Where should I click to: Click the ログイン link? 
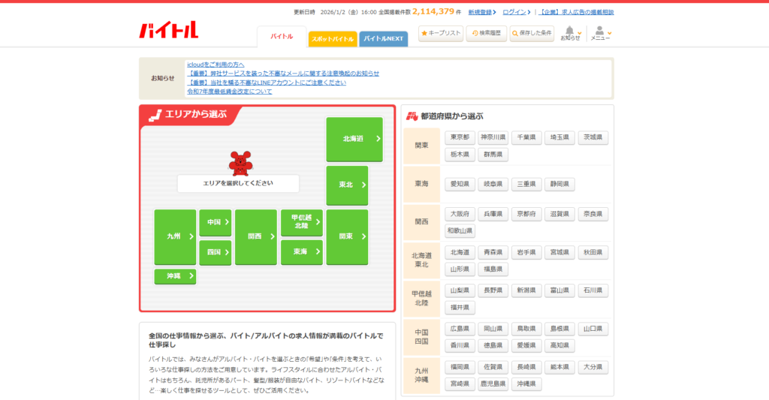click(x=514, y=12)
